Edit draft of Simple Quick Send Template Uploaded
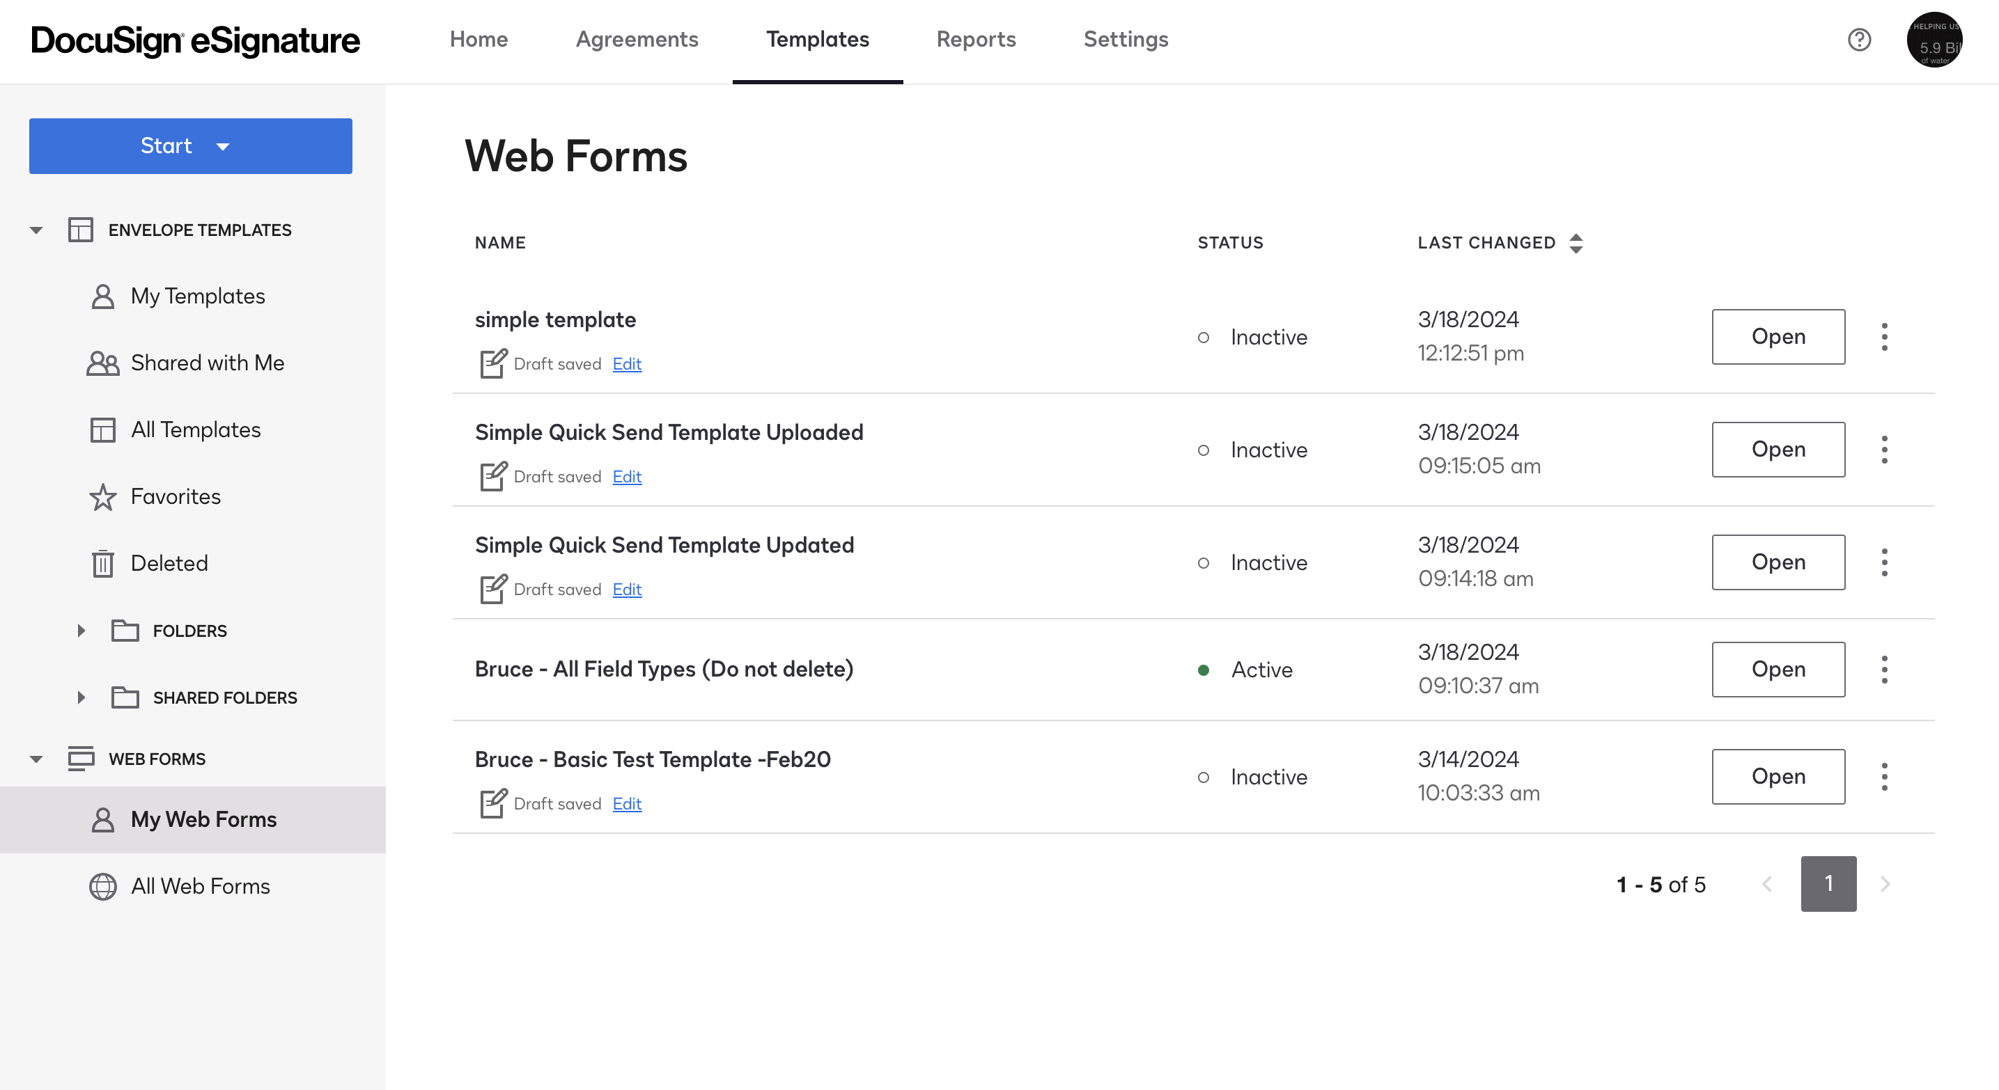 pyautogui.click(x=626, y=477)
